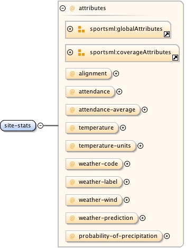193x248 pixels.
Task: Select the attendance-average attribute label
Action: [x=107, y=109]
